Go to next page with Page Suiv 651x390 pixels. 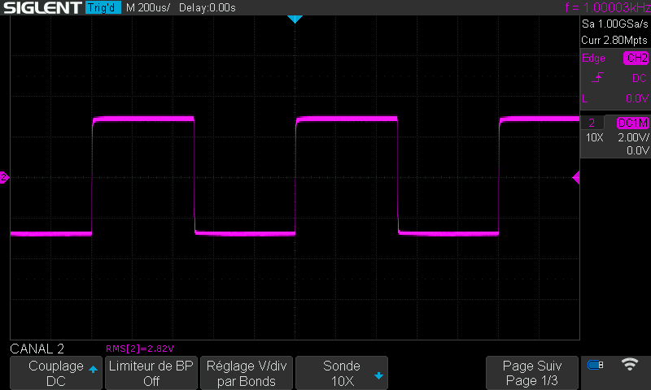click(532, 373)
